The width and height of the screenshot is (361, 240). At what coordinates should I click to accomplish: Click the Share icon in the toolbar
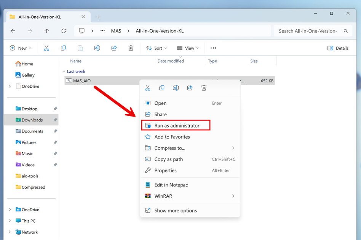(x=114, y=48)
